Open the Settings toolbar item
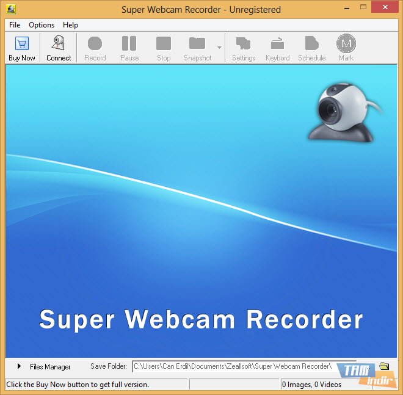Viewport: 403px width, 395px height. (x=244, y=48)
